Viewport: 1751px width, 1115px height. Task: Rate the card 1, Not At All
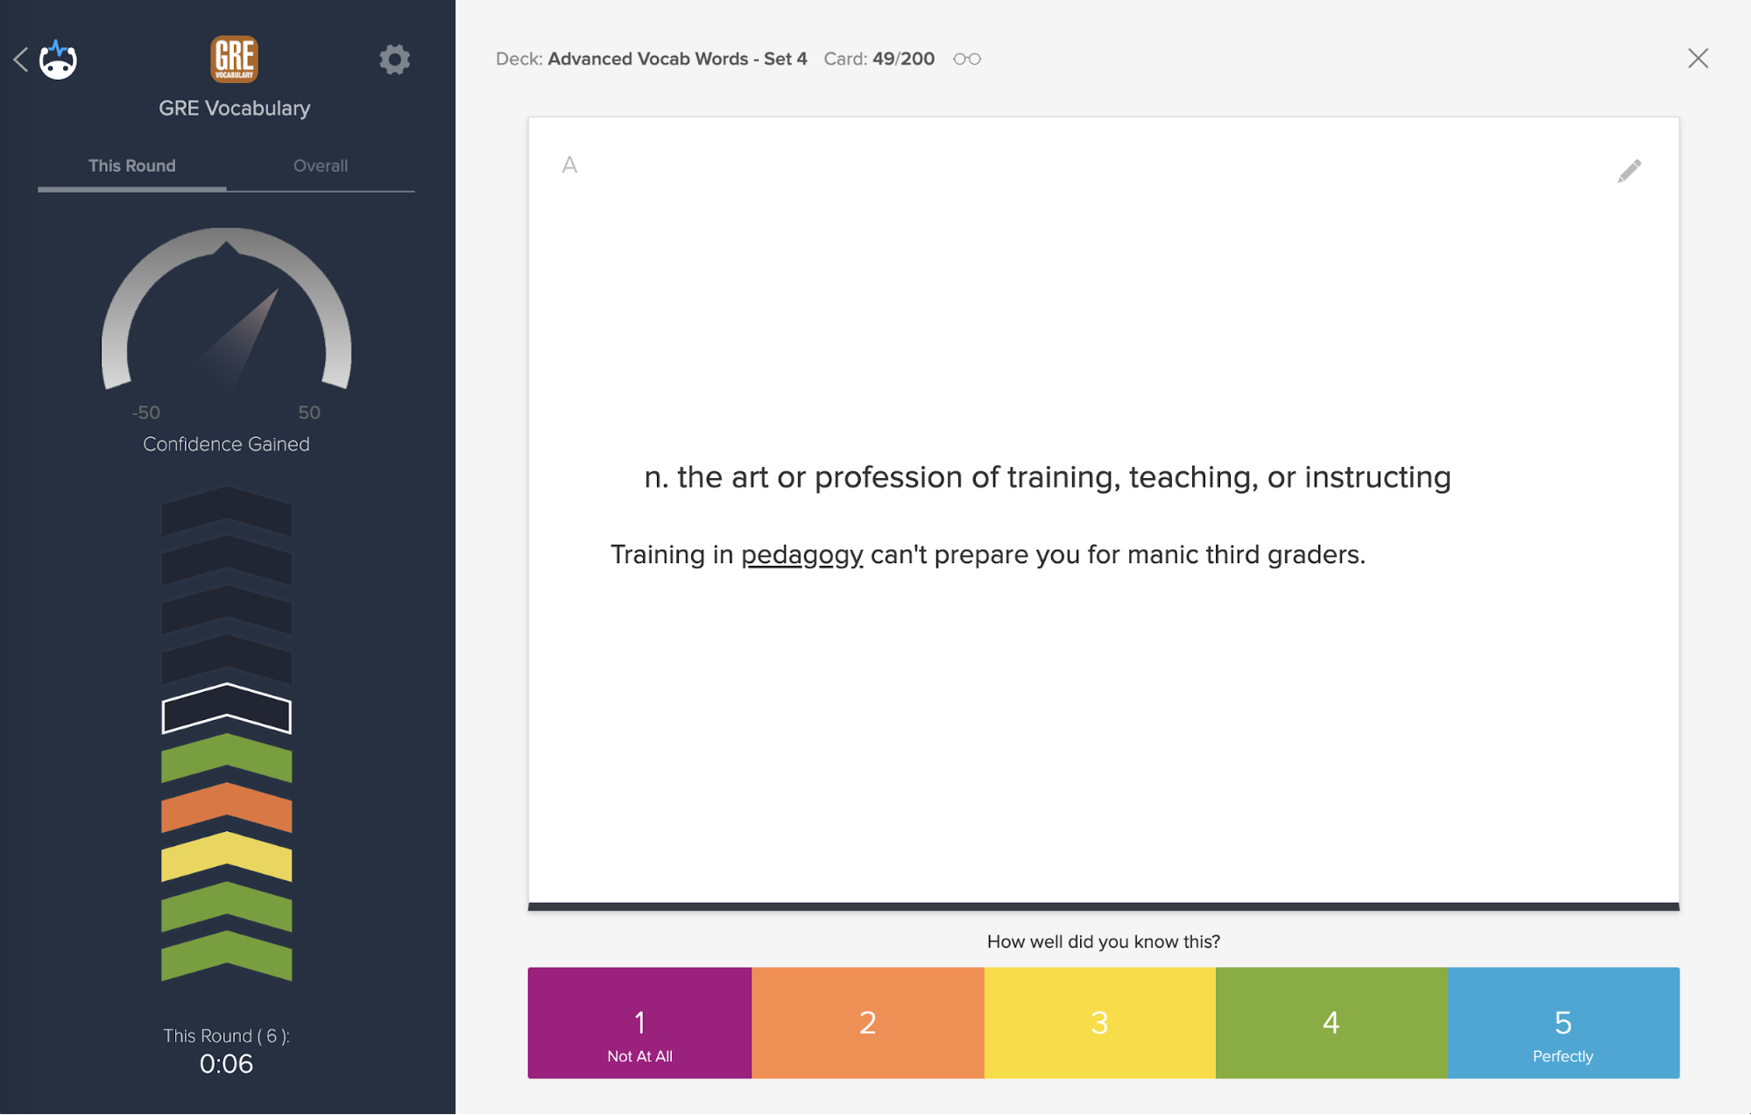coord(639,1023)
